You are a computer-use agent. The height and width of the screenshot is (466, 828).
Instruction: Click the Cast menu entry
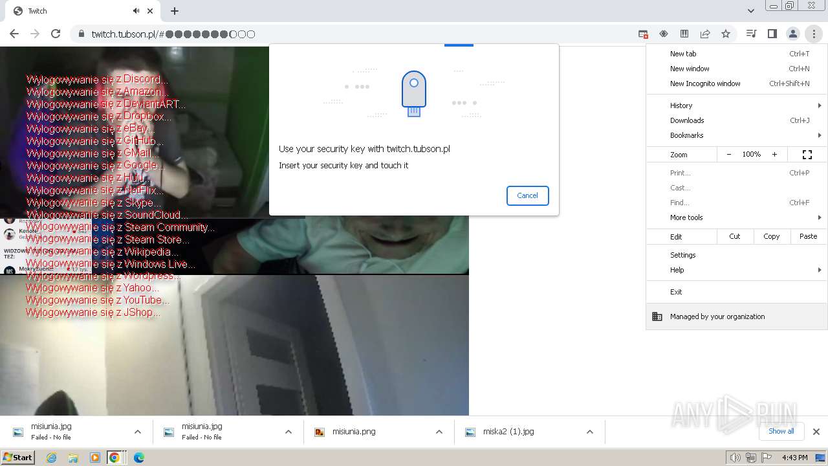(737, 188)
